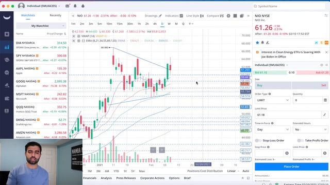Open the Clean Energy ETFs news headline
This screenshot has height=185, width=330.
291,54
